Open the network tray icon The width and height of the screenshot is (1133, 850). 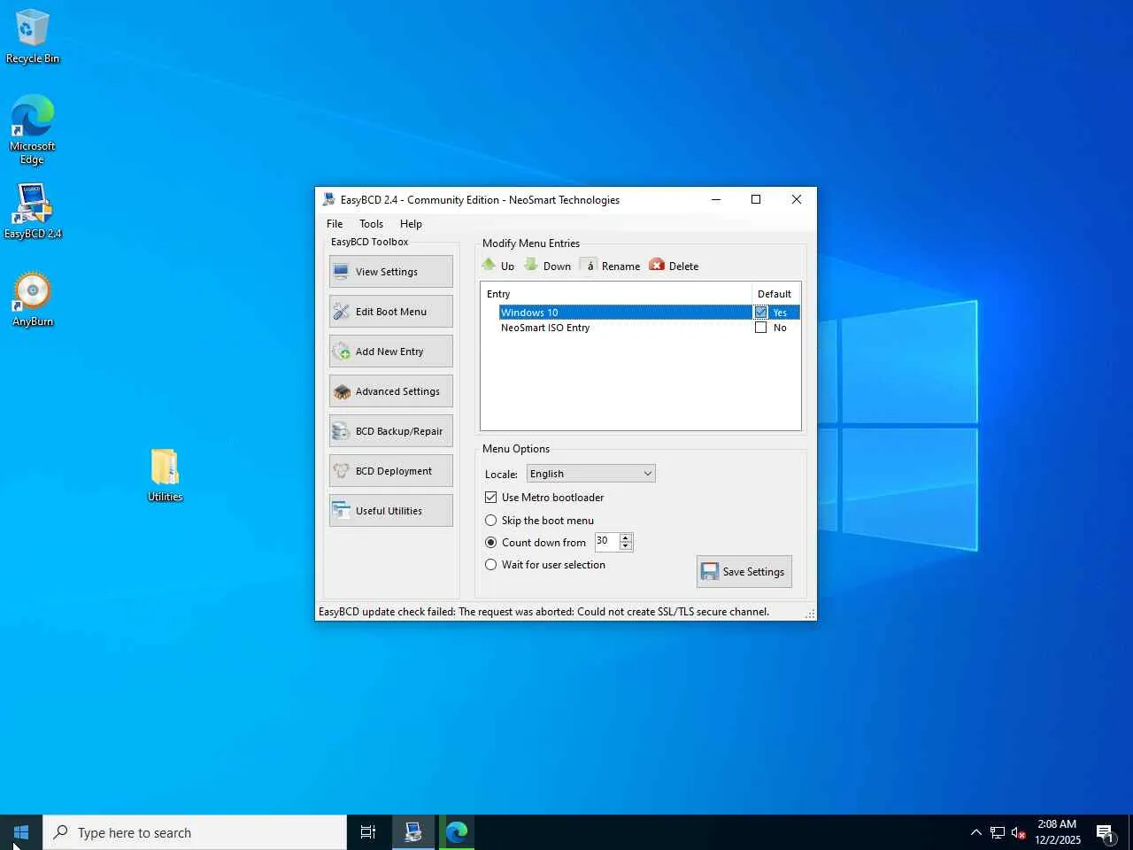tap(998, 832)
